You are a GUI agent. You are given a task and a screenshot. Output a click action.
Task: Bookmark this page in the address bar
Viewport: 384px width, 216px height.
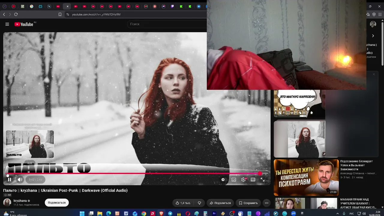(x=60, y=14)
